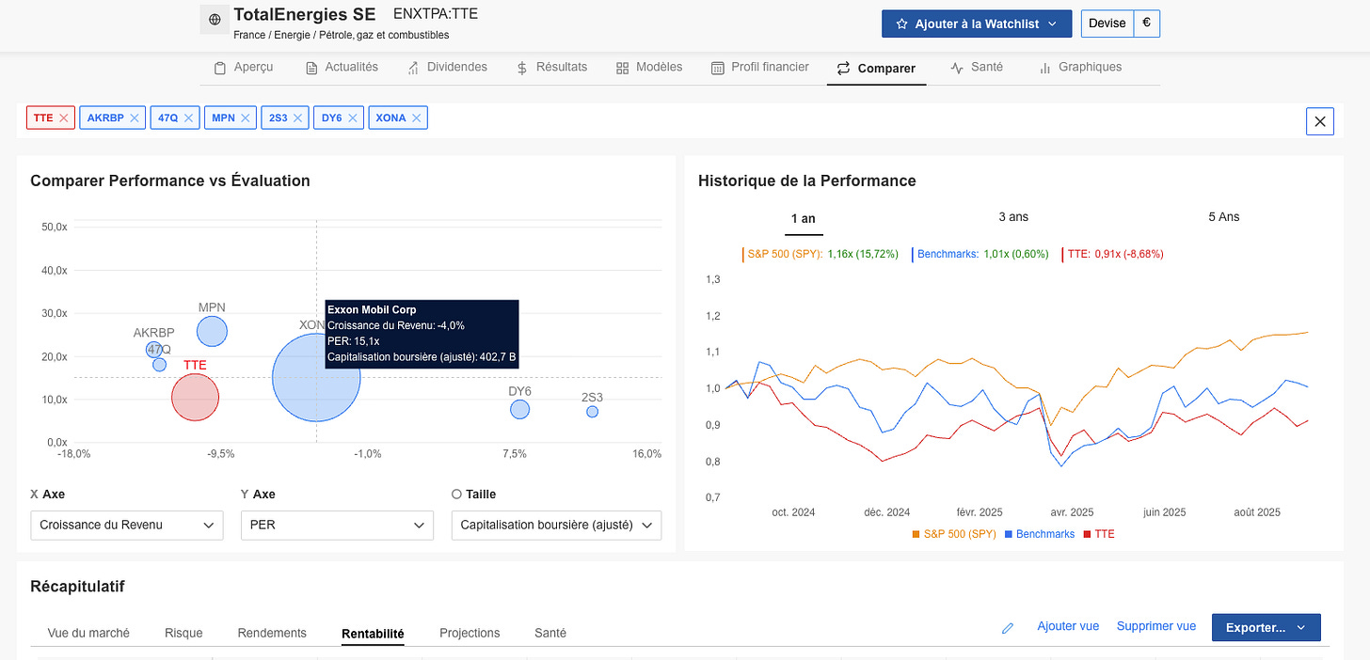
Task: Select the 3 ans performance period
Action: click(x=1013, y=217)
